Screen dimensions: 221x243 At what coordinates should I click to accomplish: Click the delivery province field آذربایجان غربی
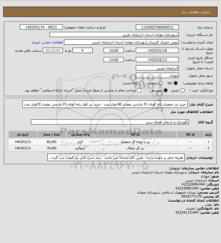click(157, 68)
